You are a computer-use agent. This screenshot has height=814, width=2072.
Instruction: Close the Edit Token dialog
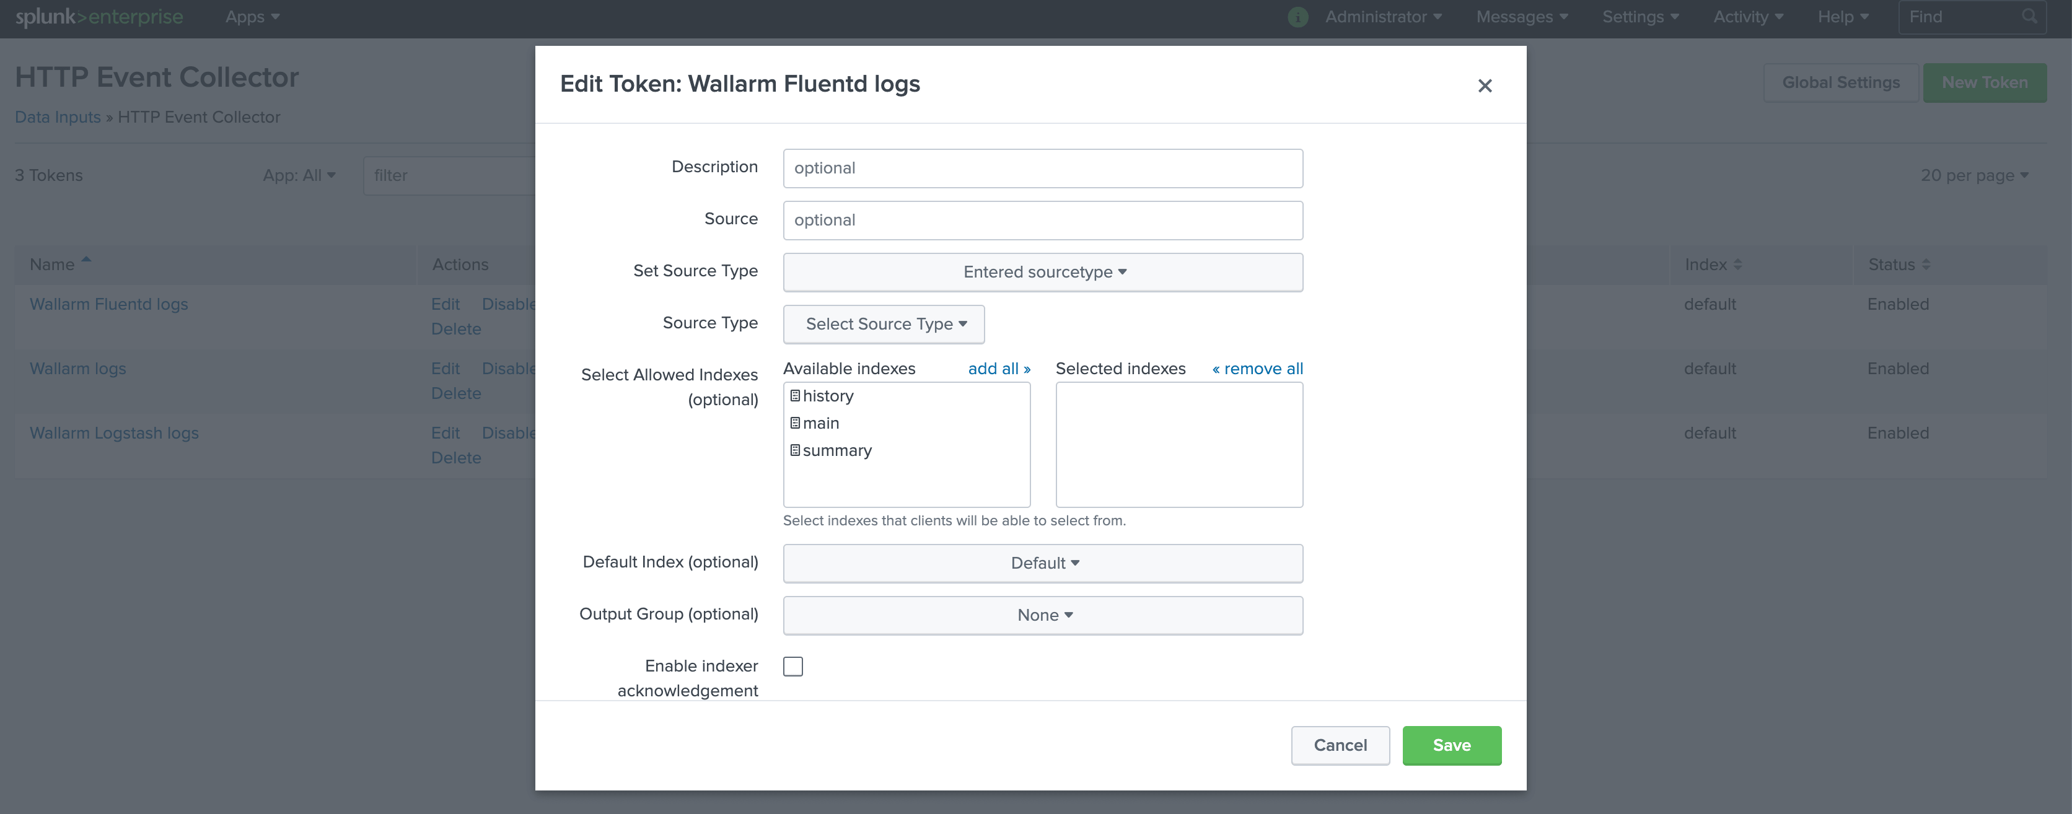[x=1485, y=85]
